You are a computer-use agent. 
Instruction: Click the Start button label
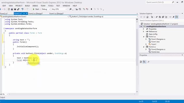(x=37, y=9)
